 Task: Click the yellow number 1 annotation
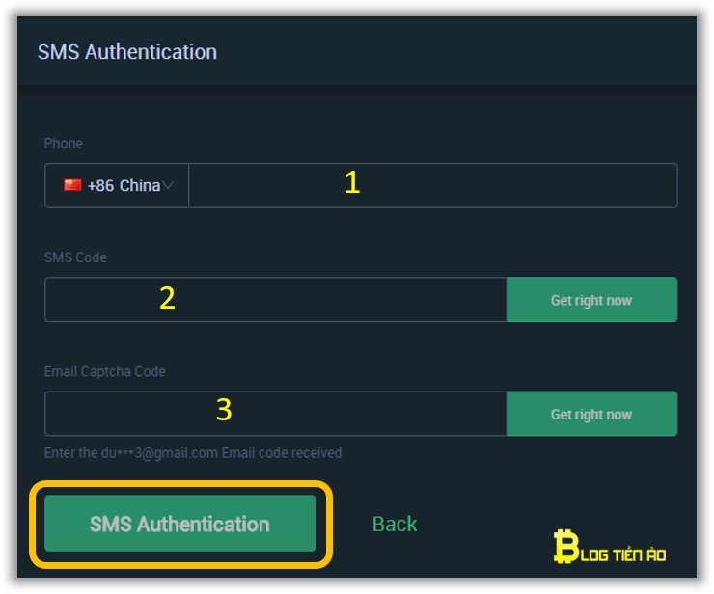click(x=352, y=182)
